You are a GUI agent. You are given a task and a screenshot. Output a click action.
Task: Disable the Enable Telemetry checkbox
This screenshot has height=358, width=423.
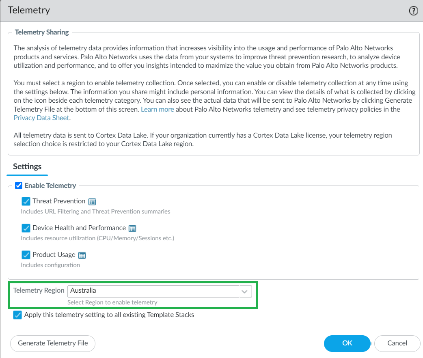[19, 185]
